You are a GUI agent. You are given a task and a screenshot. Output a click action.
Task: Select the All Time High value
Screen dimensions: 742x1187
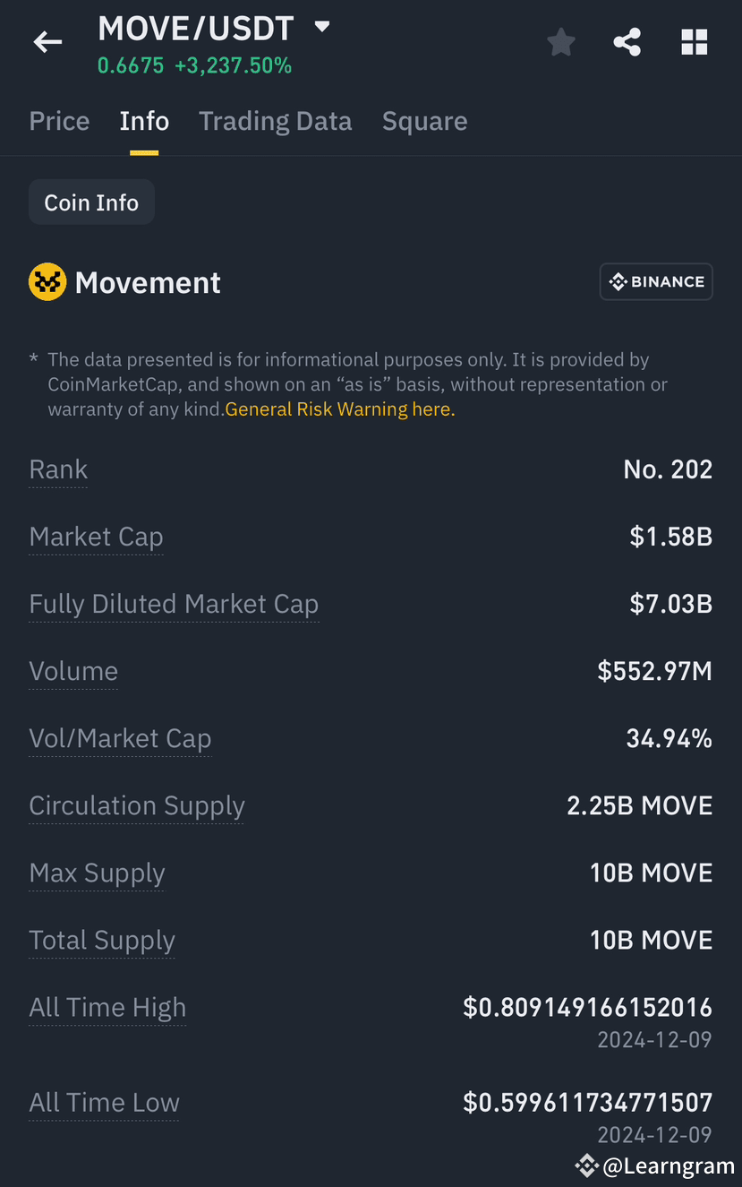click(x=587, y=1007)
